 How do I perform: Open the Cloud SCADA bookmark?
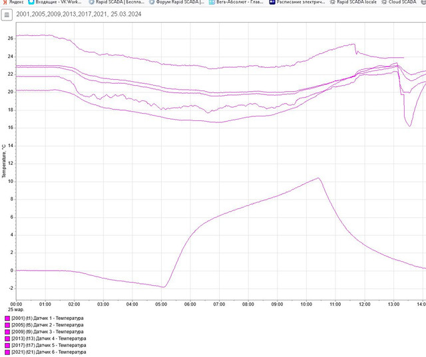pyautogui.click(x=399, y=2)
